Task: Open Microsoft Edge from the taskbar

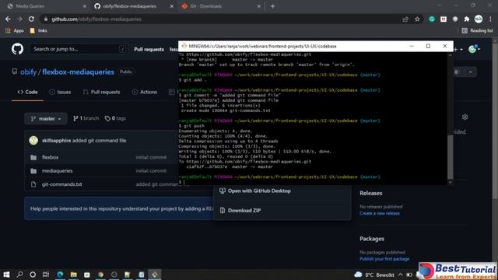Action: coord(60,275)
